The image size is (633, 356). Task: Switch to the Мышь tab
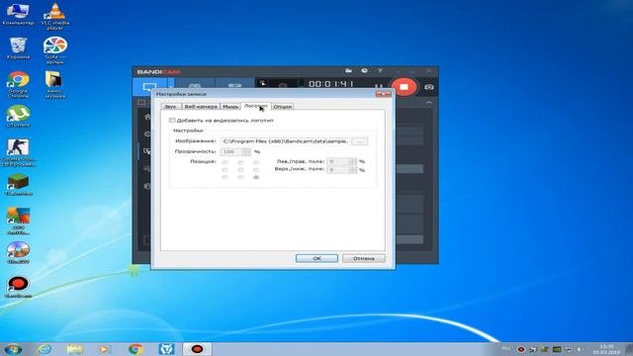230,107
